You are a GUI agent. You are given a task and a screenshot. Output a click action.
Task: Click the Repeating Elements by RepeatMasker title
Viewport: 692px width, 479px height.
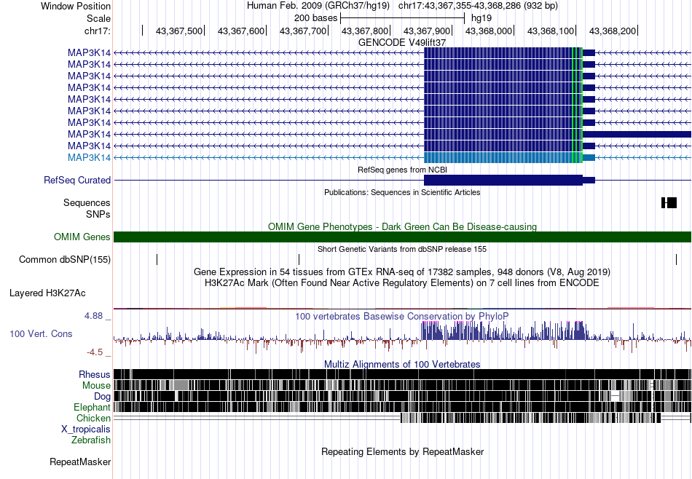[403, 451]
